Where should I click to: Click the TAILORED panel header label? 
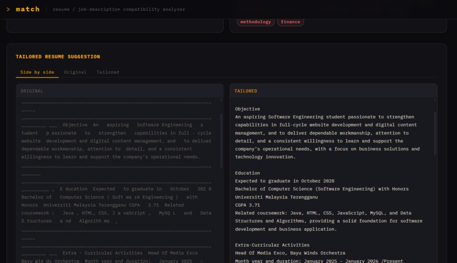[x=246, y=91]
